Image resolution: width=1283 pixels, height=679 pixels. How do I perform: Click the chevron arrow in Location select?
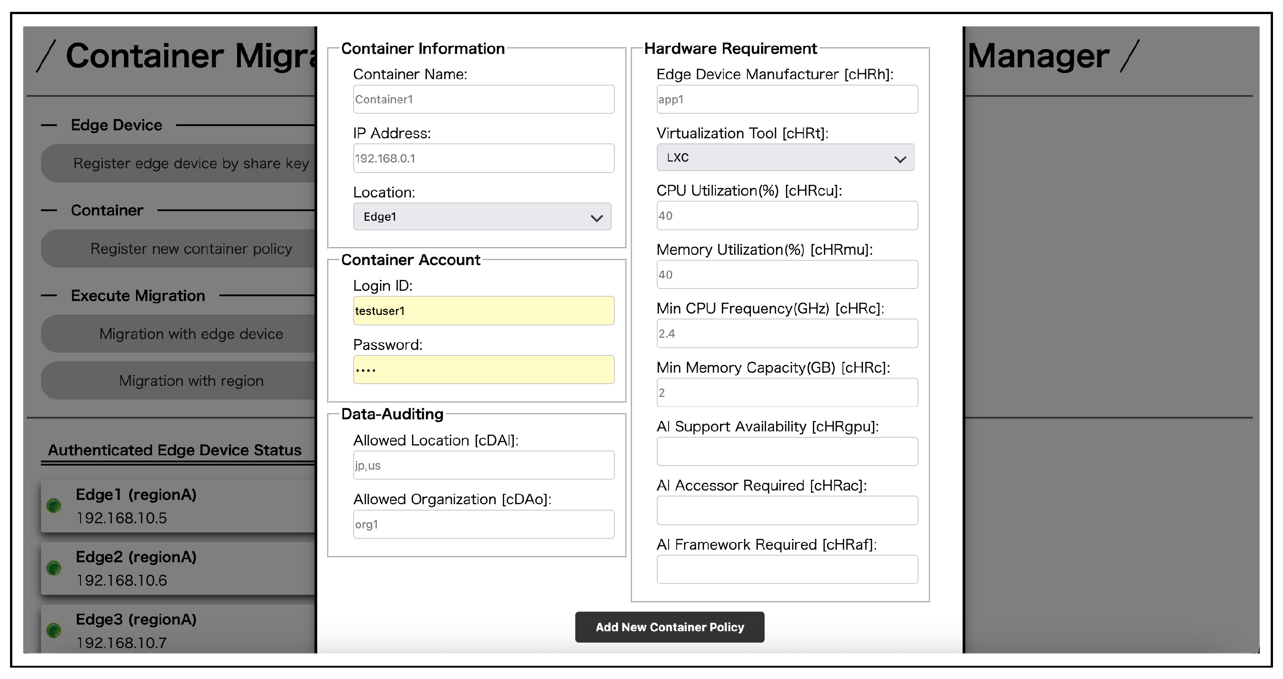click(596, 218)
